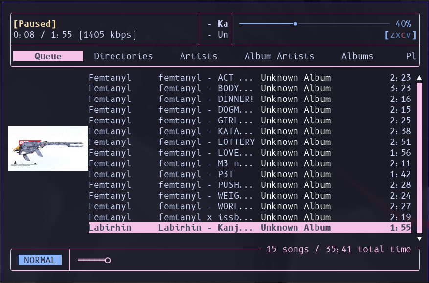Select the femtanyl - BODY... row
This screenshot has width=429, height=283.
coord(250,88)
